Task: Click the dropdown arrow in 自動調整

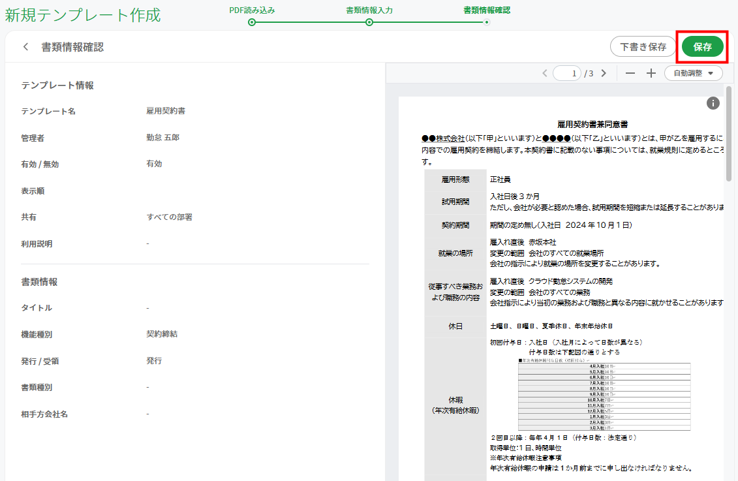Action: [x=711, y=73]
